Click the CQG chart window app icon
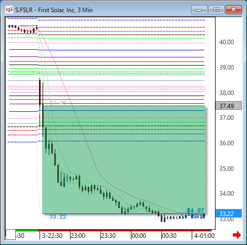The height and width of the screenshot is (245, 247). [9, 10]
